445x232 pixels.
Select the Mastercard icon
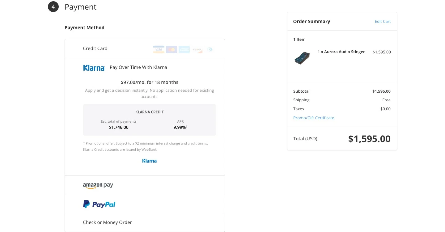[x=171, y=49]
